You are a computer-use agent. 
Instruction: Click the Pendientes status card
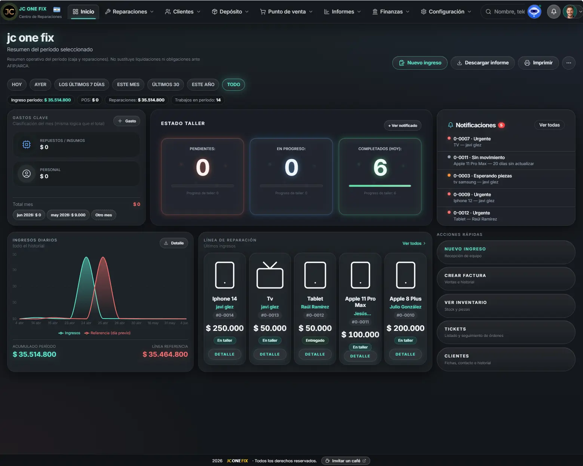click(x=203, y=177)
